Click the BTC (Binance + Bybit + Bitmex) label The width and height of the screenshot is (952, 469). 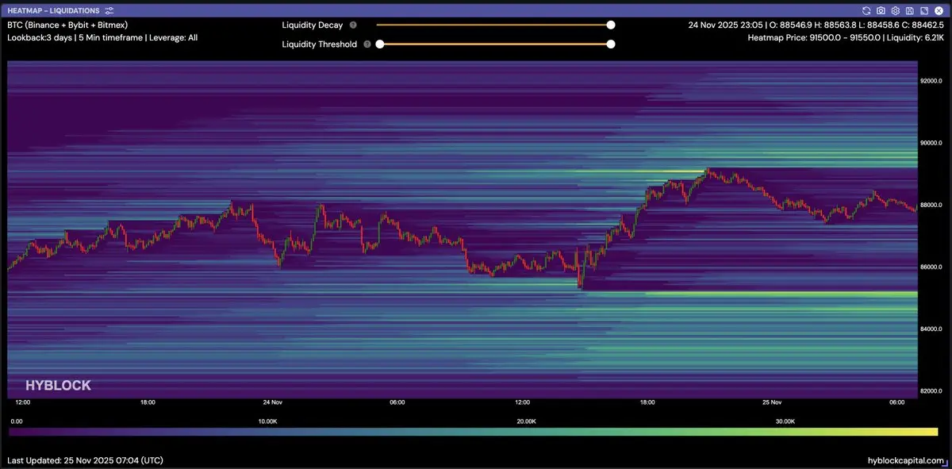tap(67, 25)
